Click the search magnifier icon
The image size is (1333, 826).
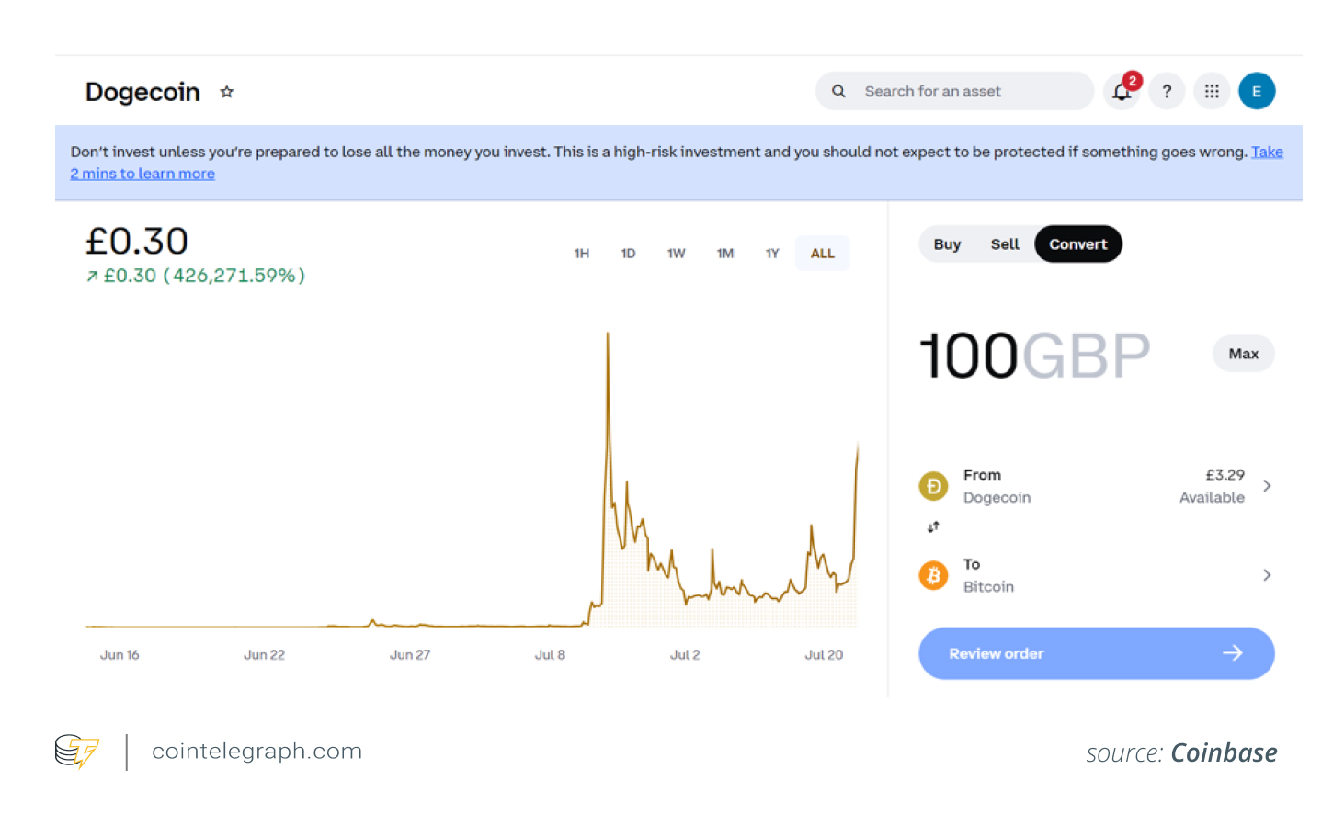point(838,91)
